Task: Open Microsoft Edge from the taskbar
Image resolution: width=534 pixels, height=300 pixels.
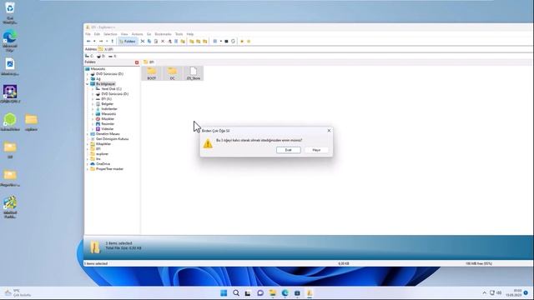Action: click(285, 292)
